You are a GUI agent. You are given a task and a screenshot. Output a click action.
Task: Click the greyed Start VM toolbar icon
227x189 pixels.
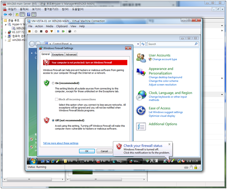(36, 31)
